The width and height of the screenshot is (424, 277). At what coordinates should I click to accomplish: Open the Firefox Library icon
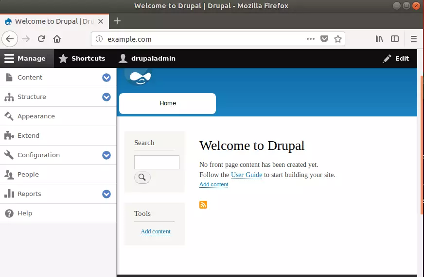[x=379, y=39]
